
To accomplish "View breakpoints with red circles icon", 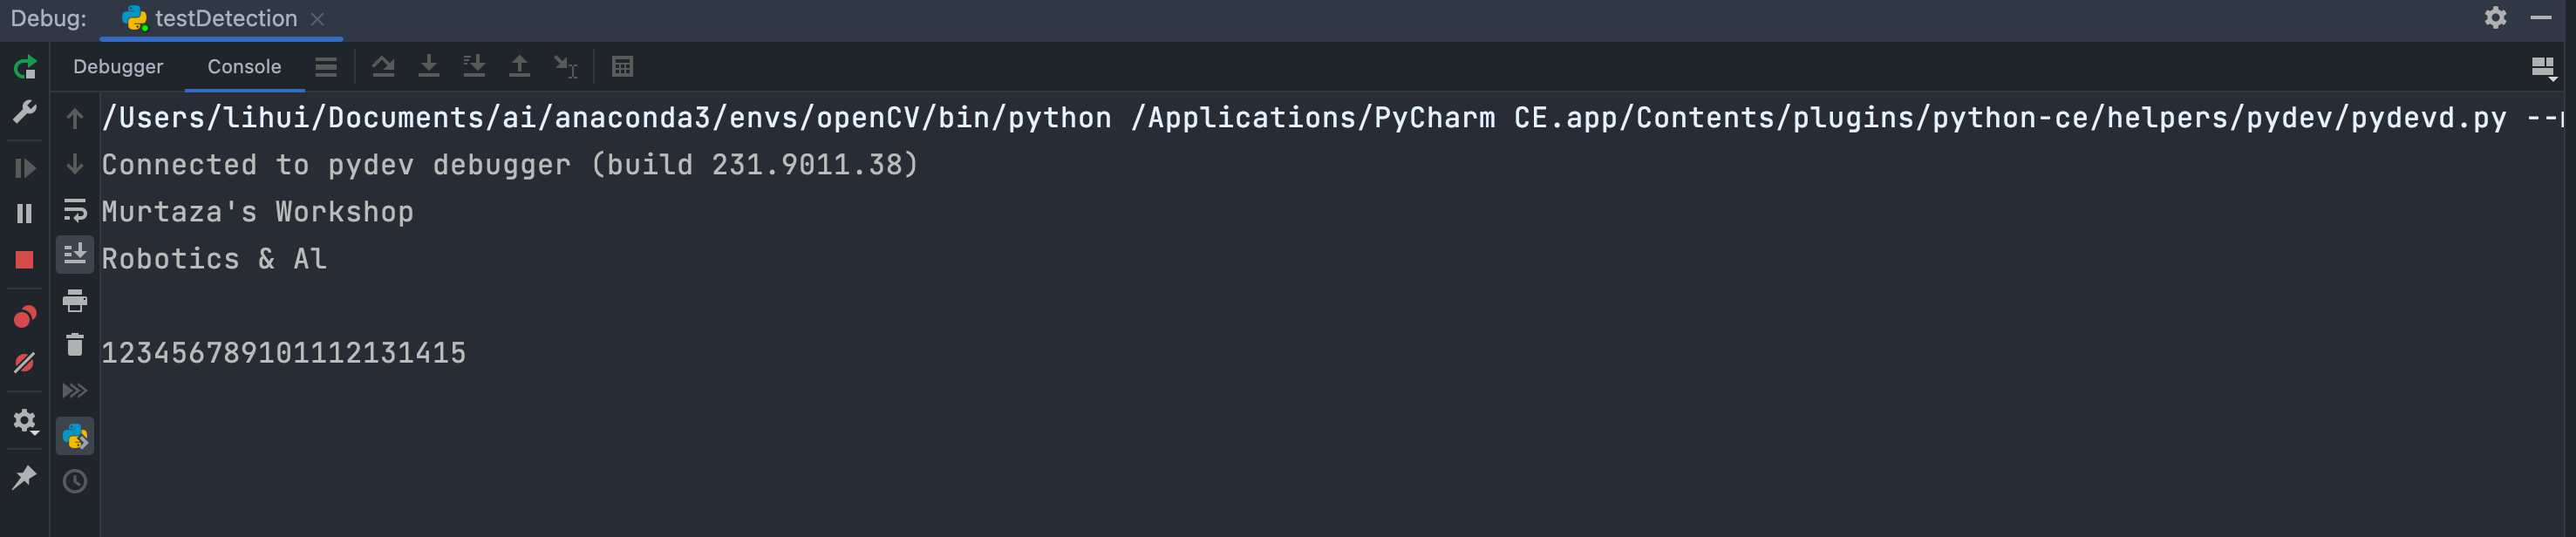I will click(x=25, y=317).
